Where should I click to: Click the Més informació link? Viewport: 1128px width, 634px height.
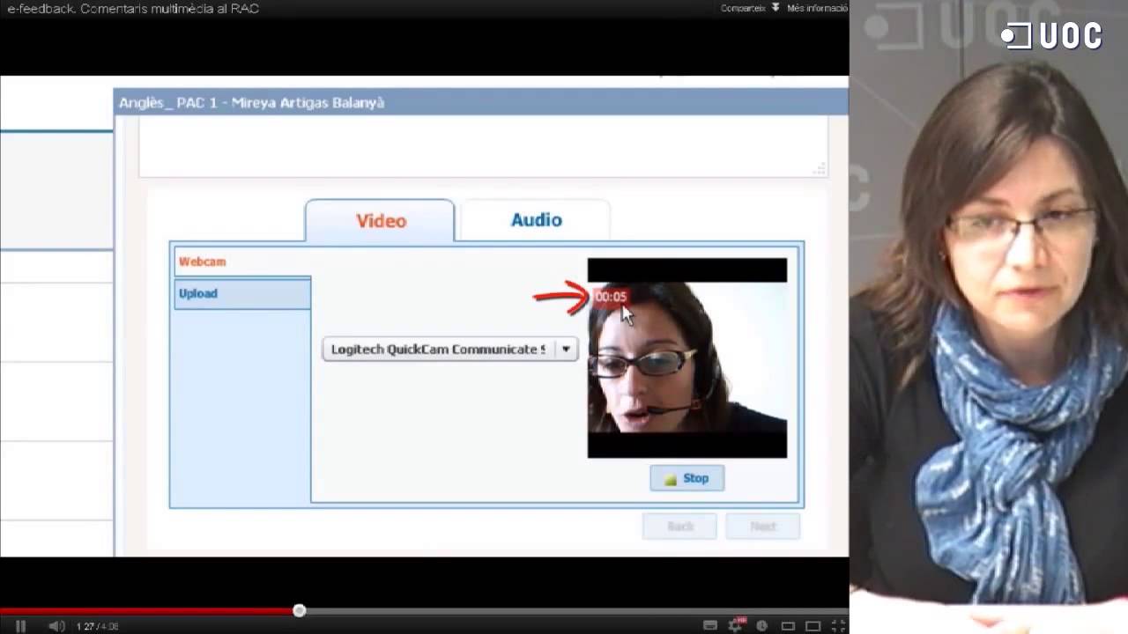click(817, 8)
